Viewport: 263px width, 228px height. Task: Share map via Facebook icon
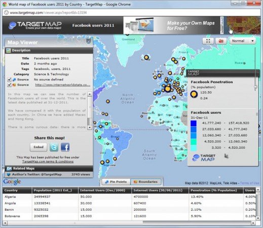tap(65, 147)
